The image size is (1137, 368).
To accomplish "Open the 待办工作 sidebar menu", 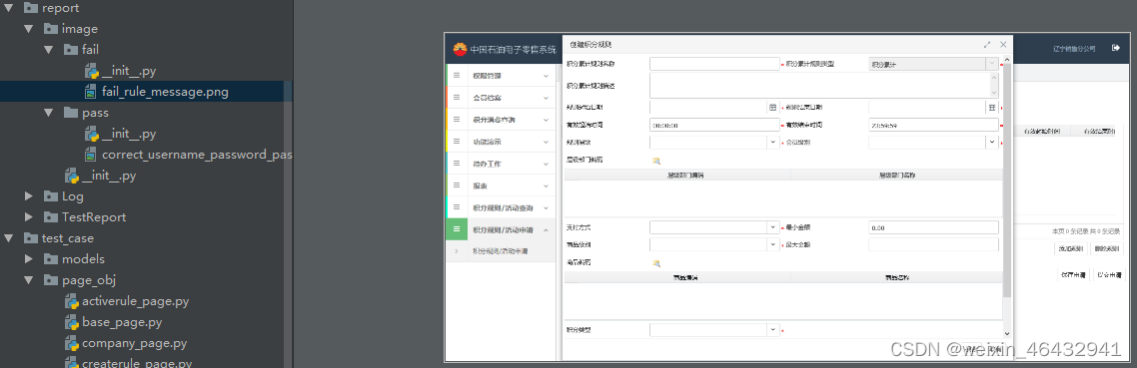I will (502, 164).
